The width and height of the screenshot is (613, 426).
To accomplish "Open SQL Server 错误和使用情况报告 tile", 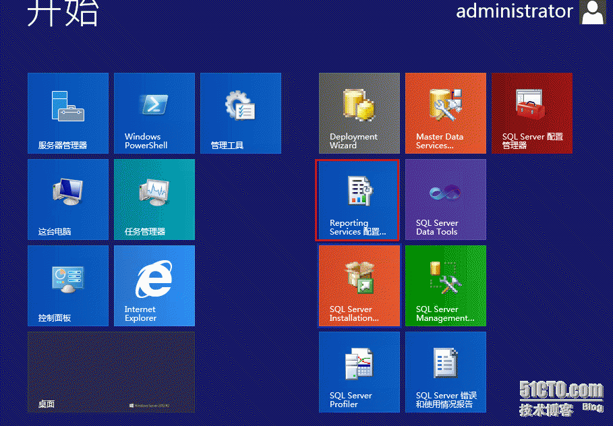I will pyautogui.click(x=446, y=372).
